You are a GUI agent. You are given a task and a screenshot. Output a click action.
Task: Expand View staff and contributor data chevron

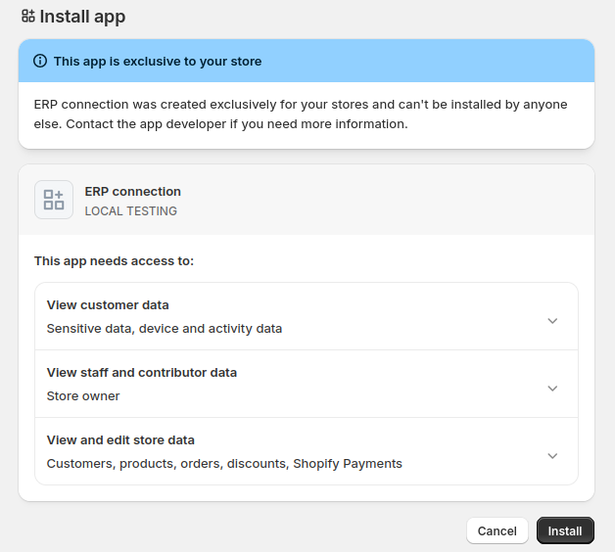tap(552, 389)
